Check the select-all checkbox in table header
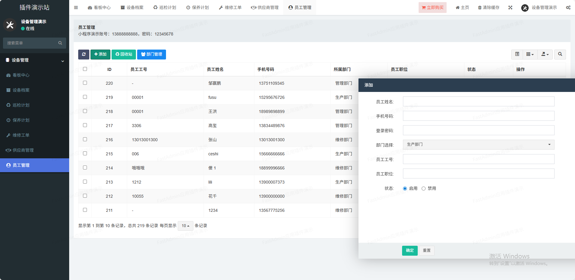The width and height of the screenshot is (575, 280). coord(85,69)
